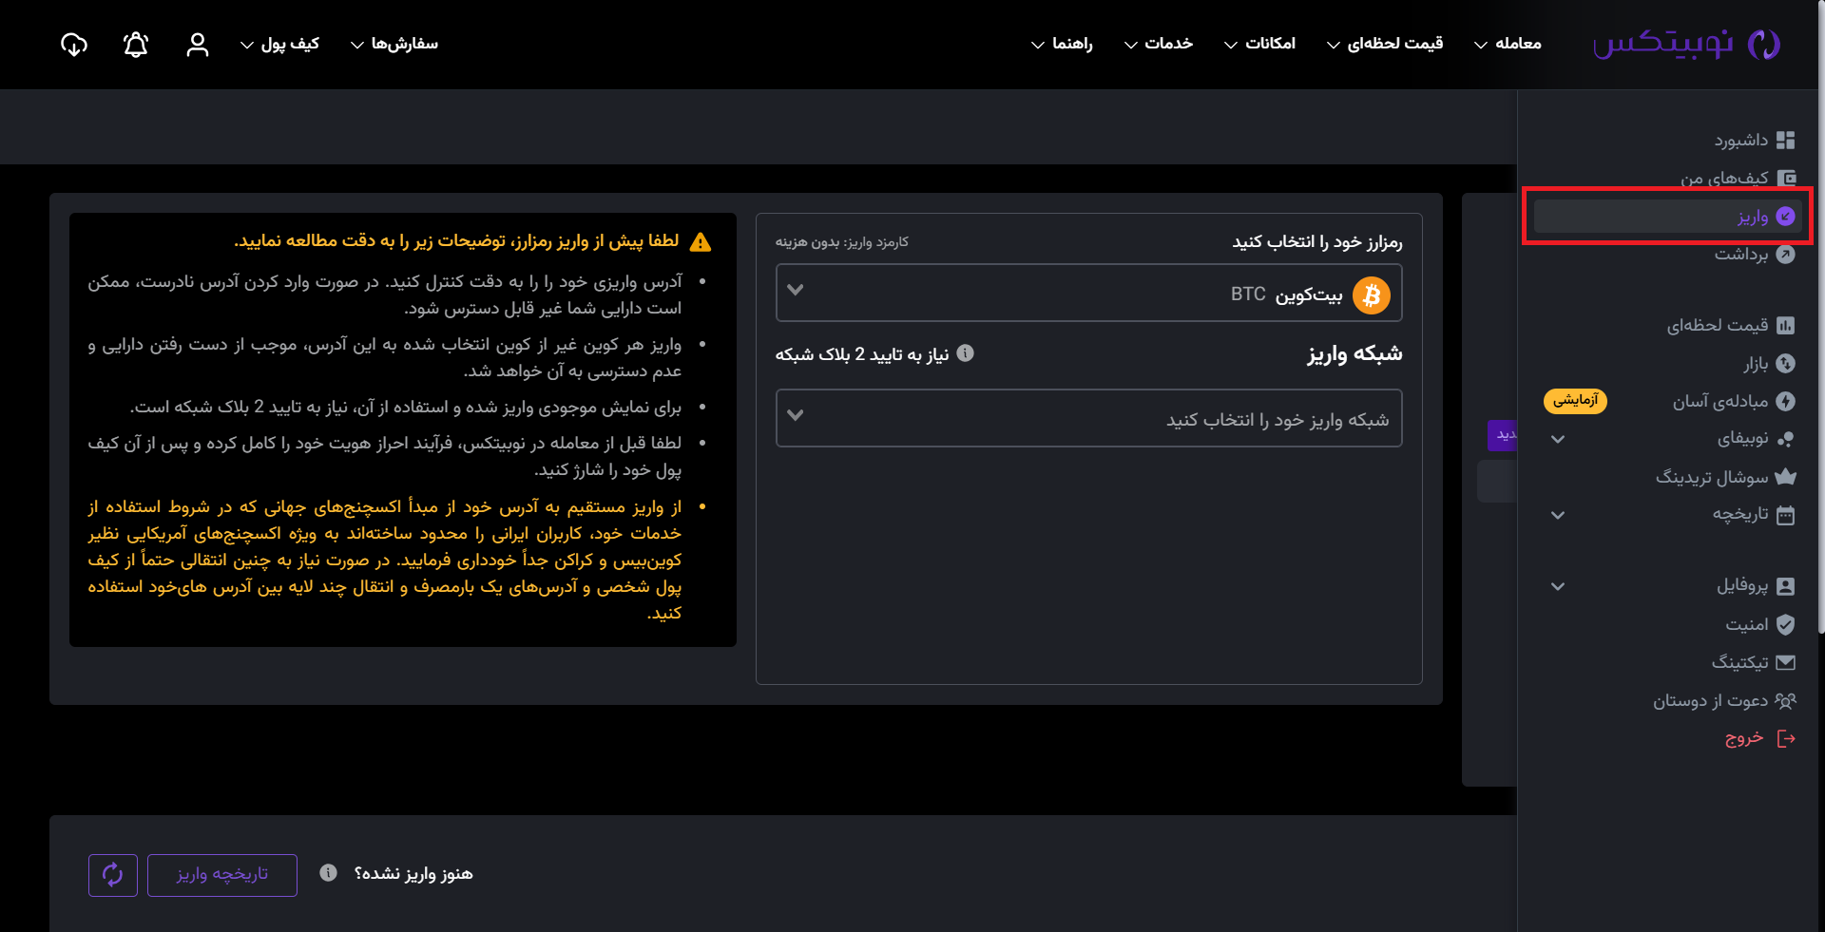Image resolution: width=1825 pixels, height=932 pixels.
Task: Open the معامله top menu
Action: tap(1508, 44)
